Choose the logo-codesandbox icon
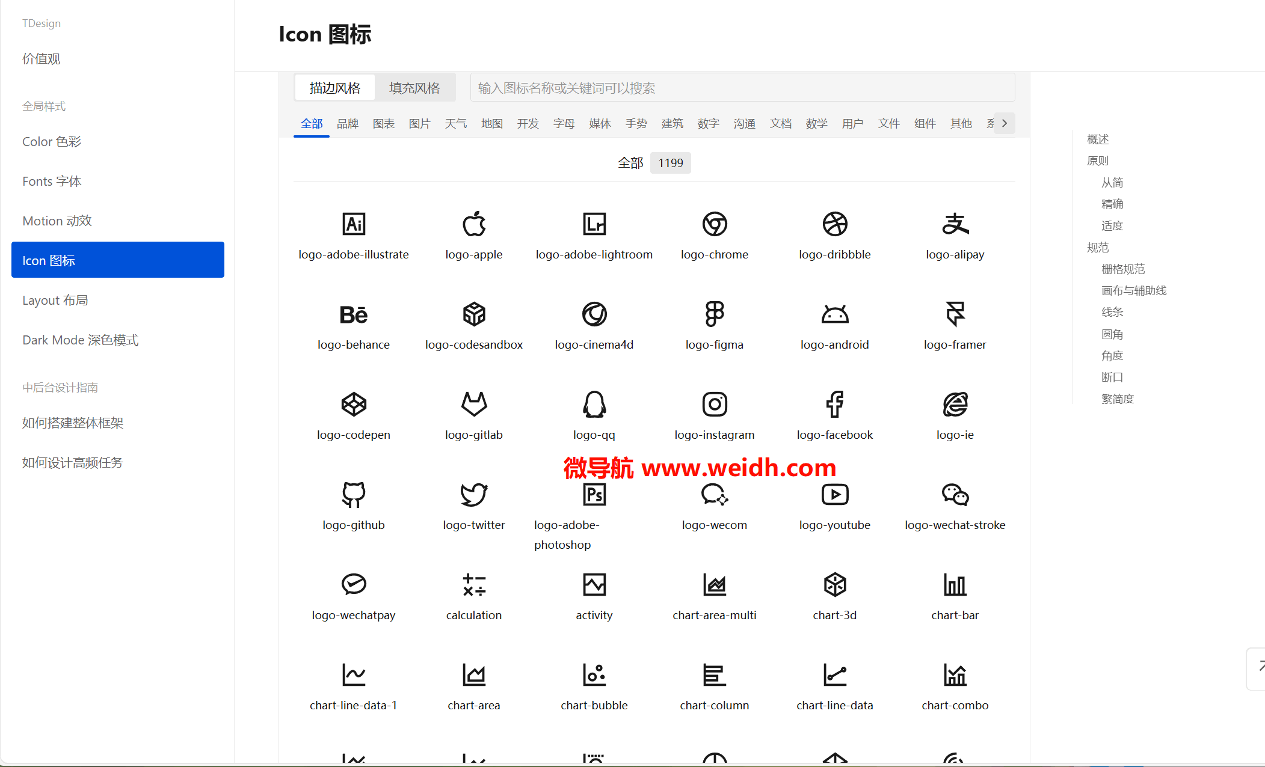The height and width of the screenshot is (767, 1265). tap(474, 314)
